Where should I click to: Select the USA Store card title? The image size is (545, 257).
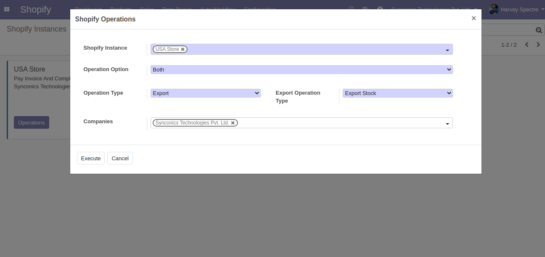click(x=29, y=69)
